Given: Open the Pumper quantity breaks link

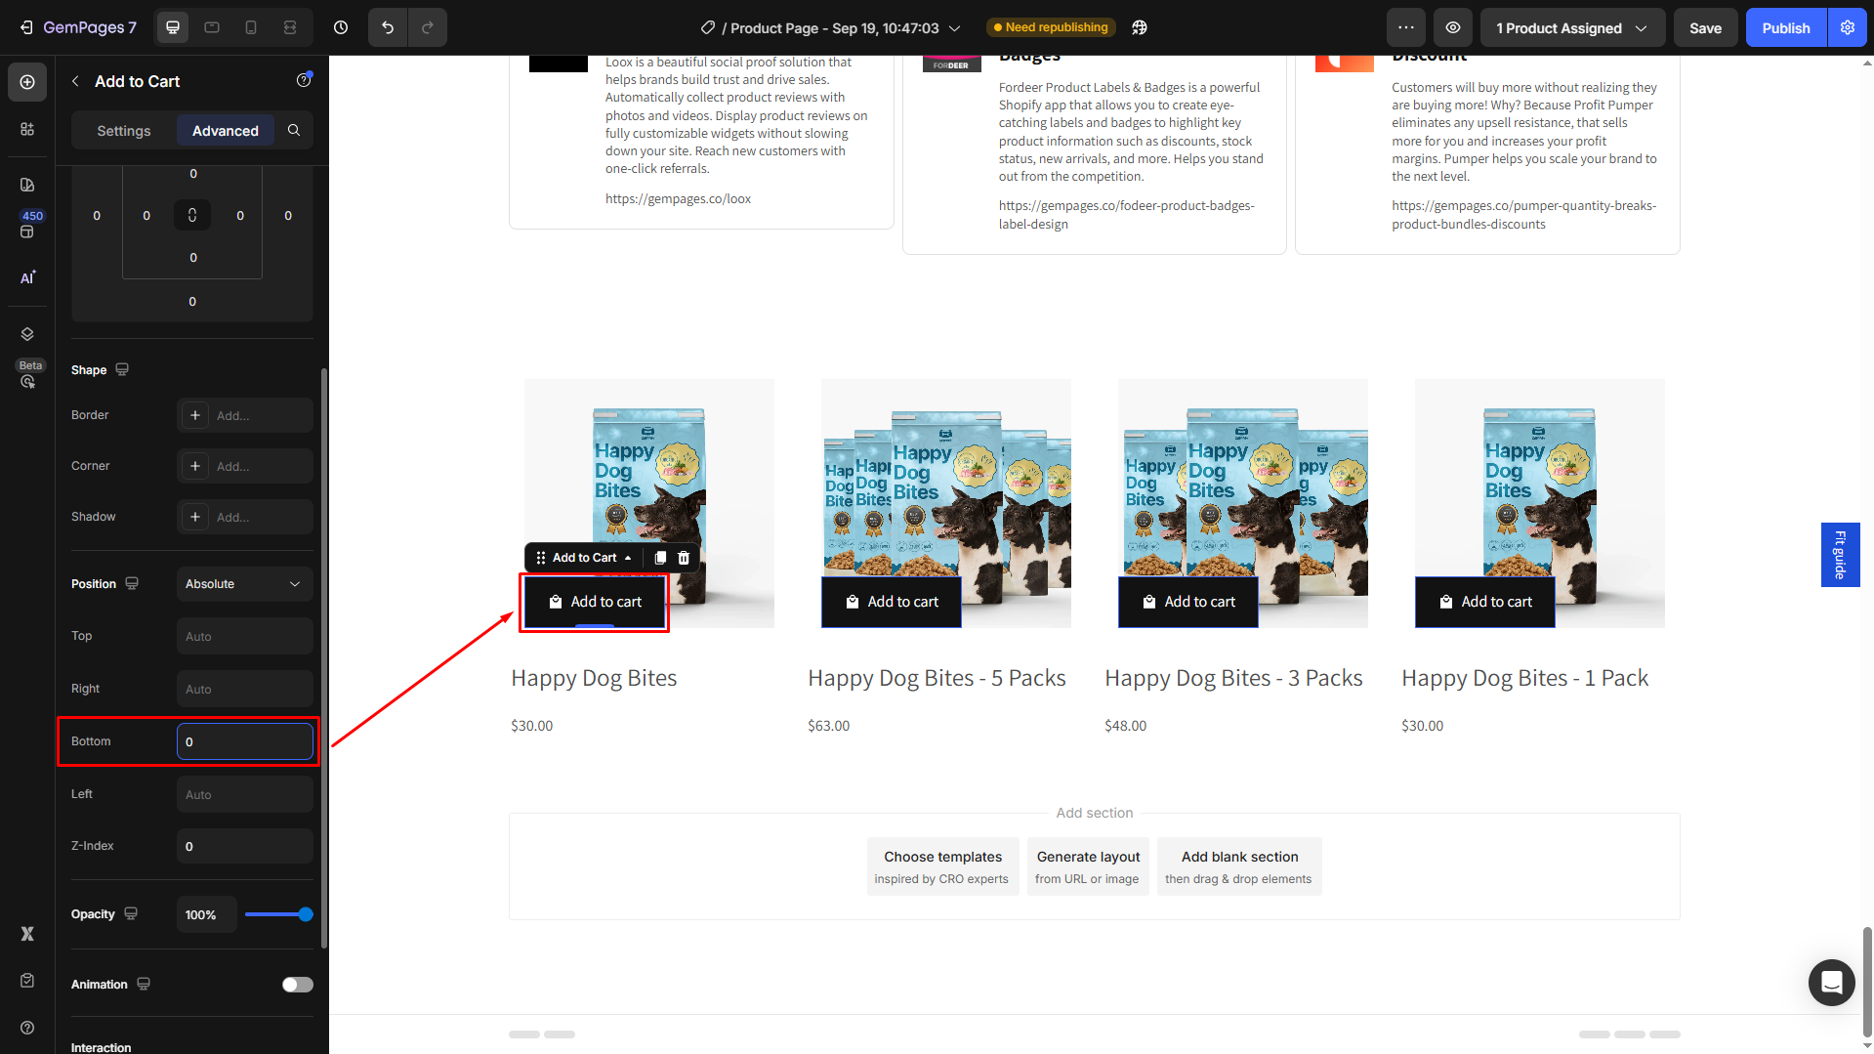Looking at the screenshot, I should point(1524,215).
